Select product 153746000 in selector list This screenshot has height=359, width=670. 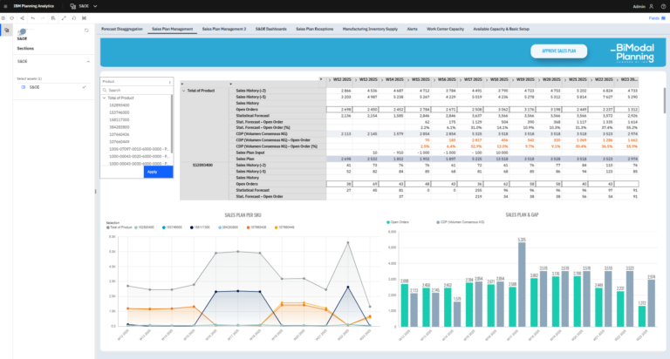click(x=120, y=112)
